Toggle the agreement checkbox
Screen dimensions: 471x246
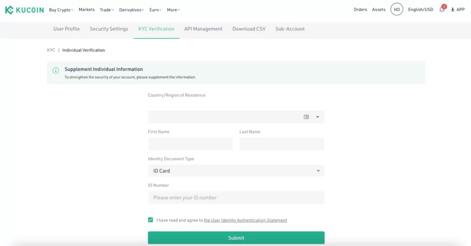coord(150,220)
